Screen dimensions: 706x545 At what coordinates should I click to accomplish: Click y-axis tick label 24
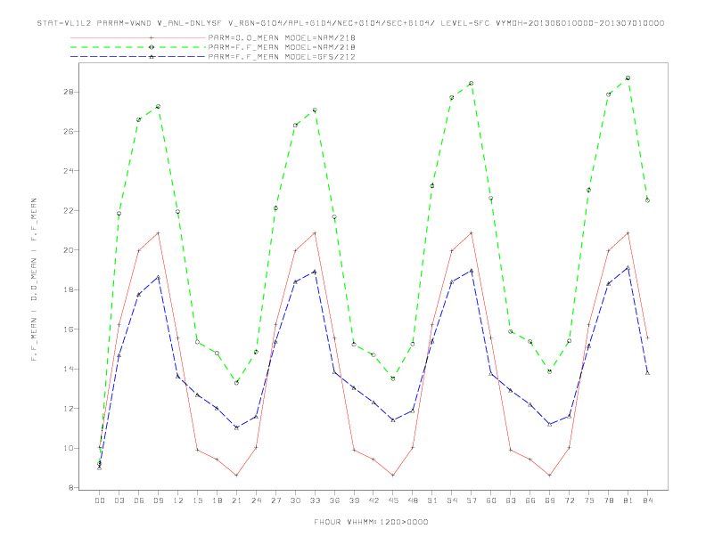tap(70, 171)
